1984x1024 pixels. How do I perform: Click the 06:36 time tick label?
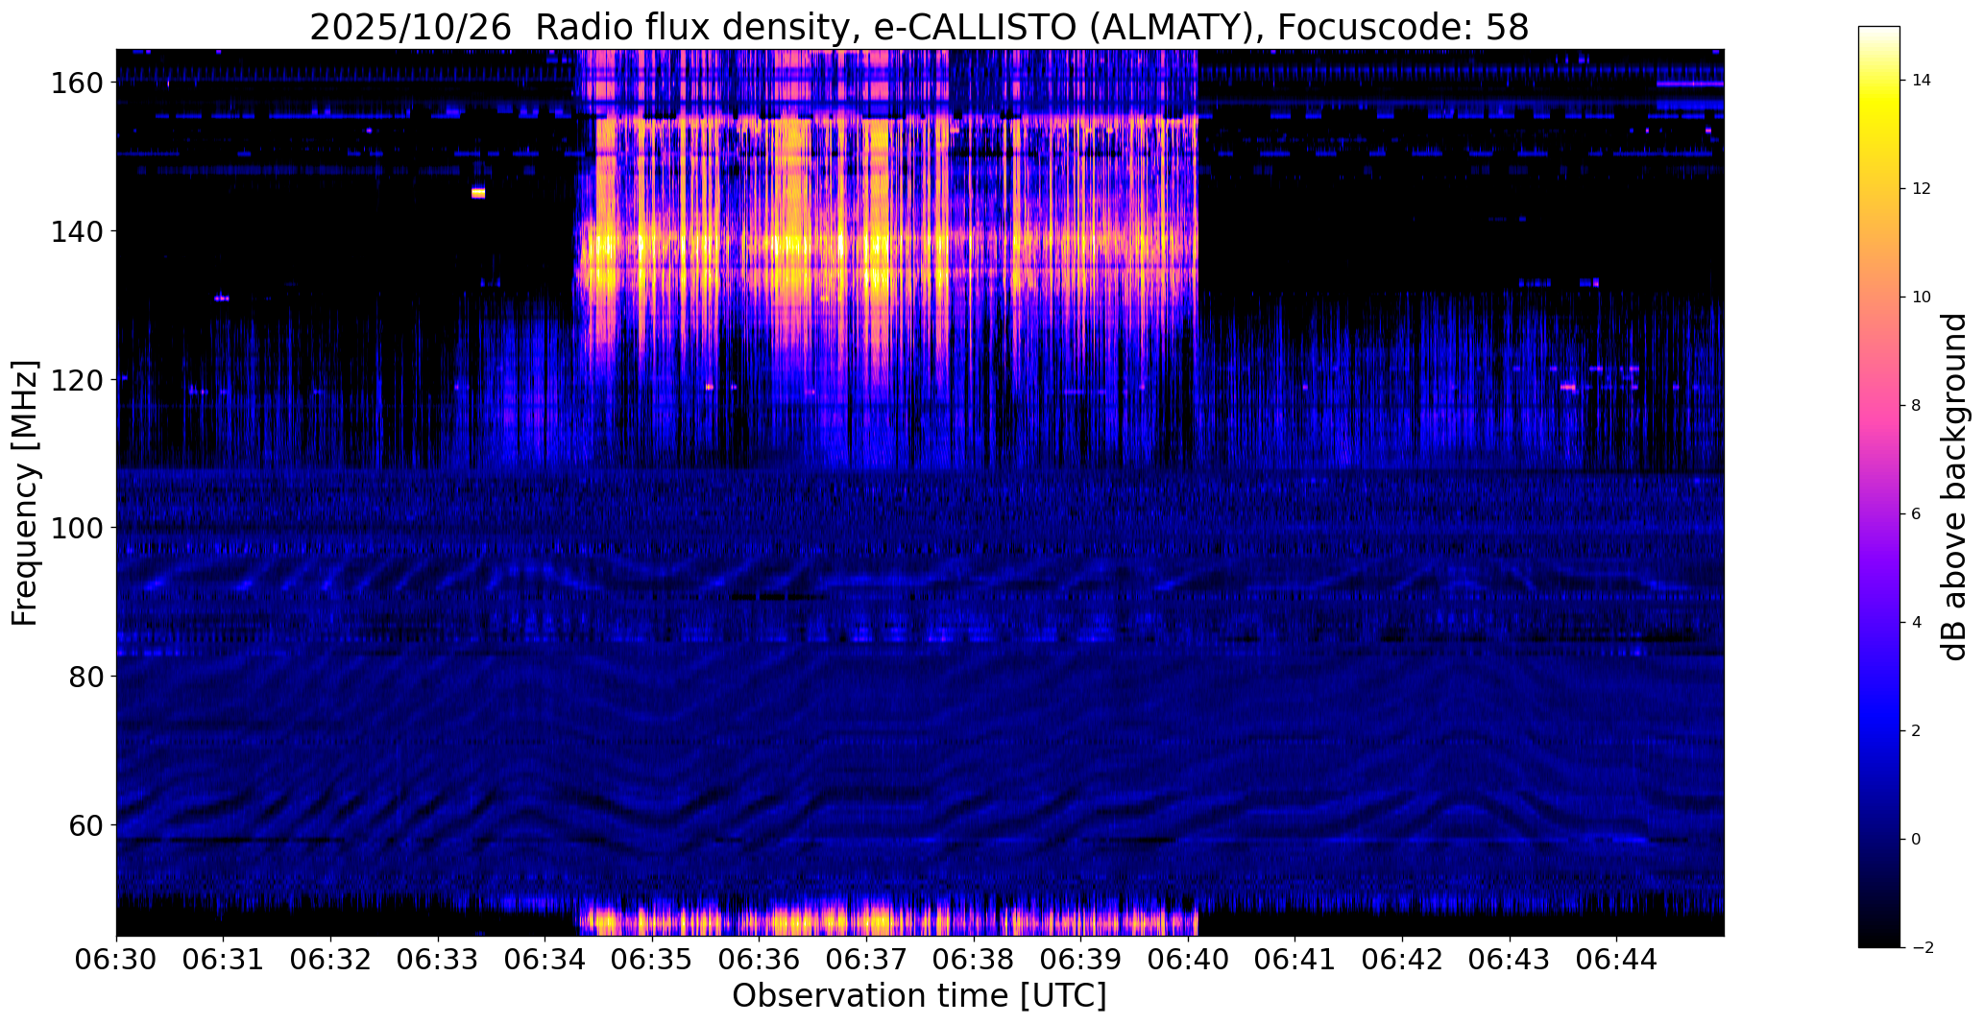pyautogui.click(x=760, y=958)
